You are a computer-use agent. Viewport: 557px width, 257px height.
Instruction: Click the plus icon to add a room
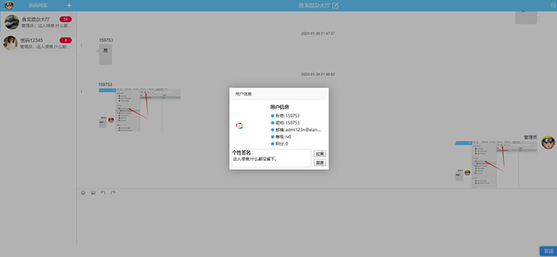click(69, 6)
